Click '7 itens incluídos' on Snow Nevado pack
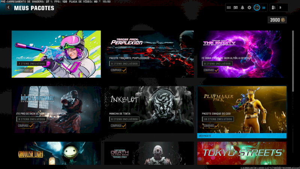 [31, 63]
